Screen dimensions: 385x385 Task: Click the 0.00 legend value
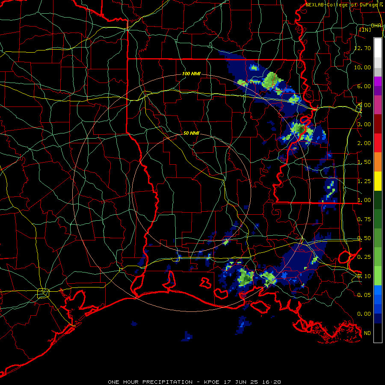click(364, 314)
